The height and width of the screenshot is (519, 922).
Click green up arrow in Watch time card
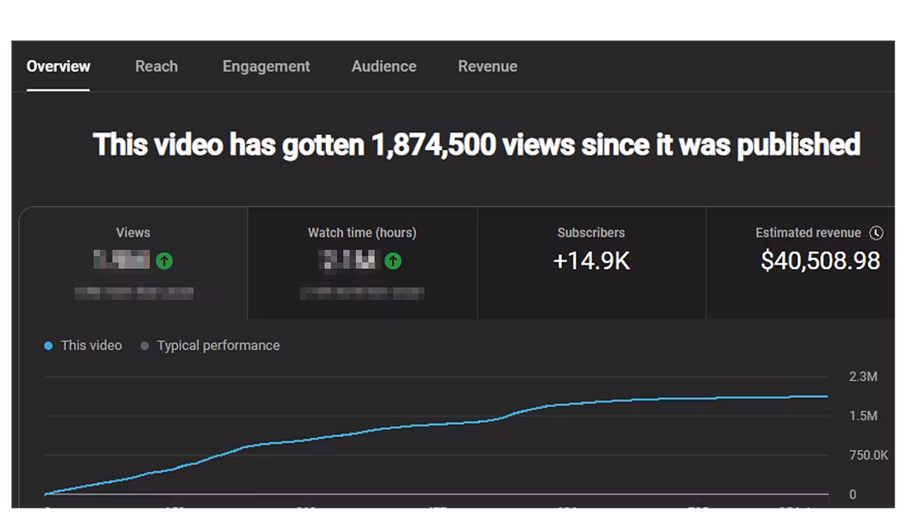coord(393,261)
